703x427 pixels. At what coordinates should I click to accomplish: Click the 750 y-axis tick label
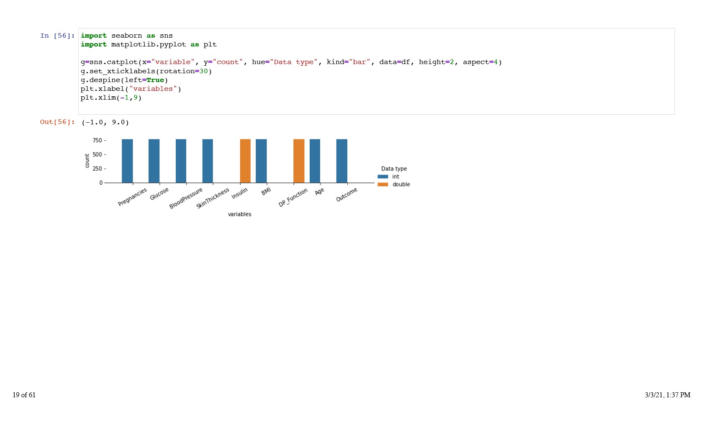(x=97, y=141)
